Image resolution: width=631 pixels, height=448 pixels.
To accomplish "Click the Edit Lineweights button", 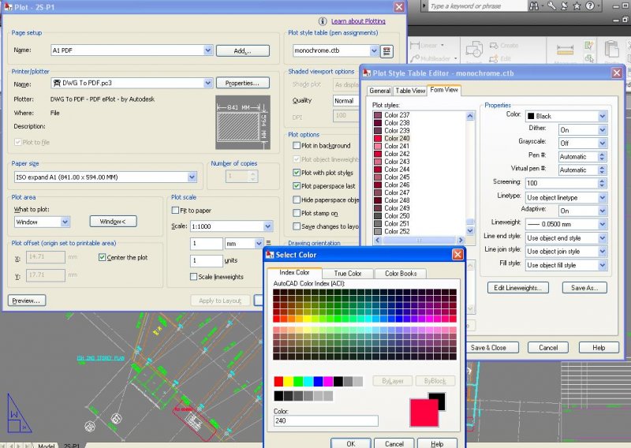I will [517, 288].
